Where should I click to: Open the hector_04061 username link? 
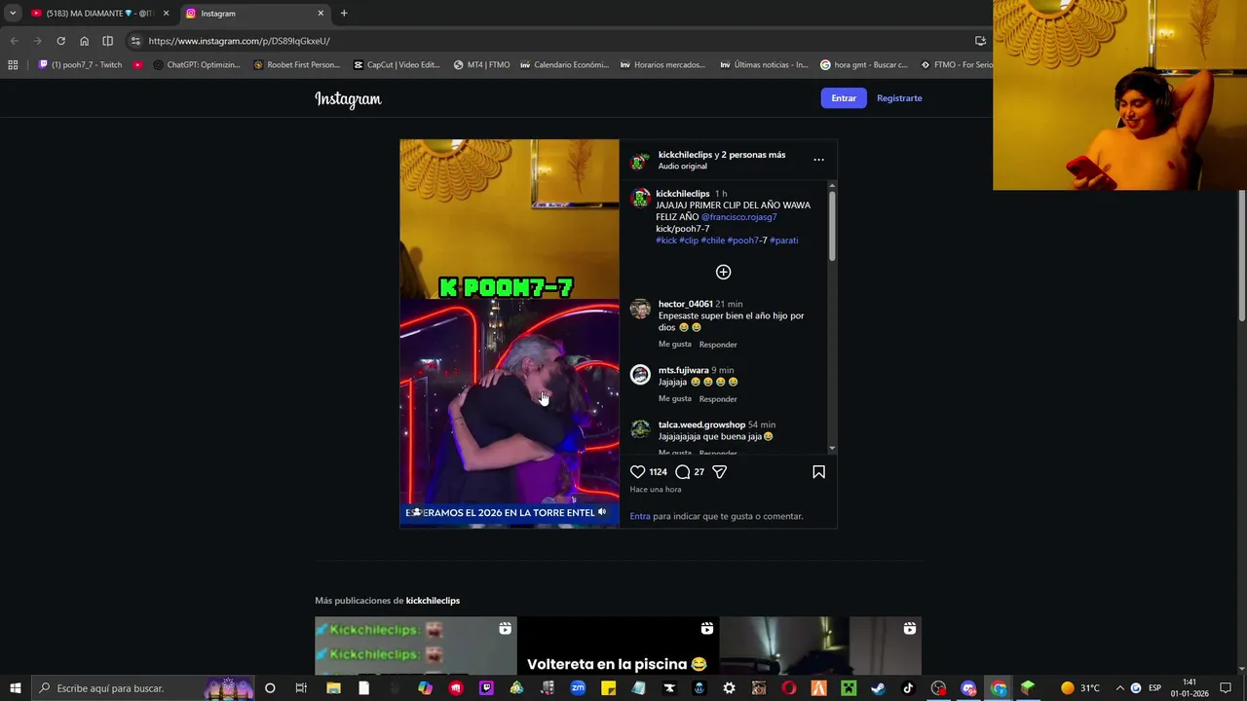[x=685, y=304]
